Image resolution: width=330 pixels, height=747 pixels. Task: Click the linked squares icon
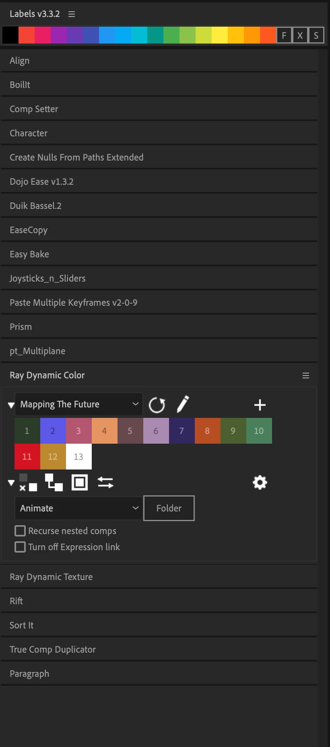click(54, 482)
